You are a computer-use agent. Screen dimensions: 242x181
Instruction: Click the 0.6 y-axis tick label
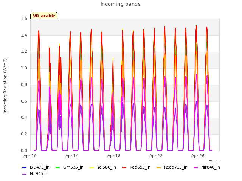click(x=24, y=101)
